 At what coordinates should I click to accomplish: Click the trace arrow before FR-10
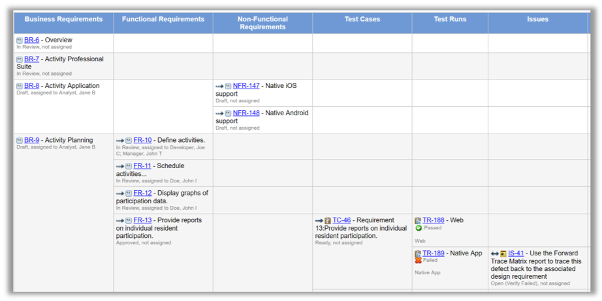pyautogui.click(x=120, y=140)
